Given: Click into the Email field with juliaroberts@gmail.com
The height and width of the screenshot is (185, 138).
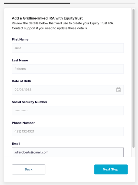Looking at the screenshot, I should tap(68, 152).
